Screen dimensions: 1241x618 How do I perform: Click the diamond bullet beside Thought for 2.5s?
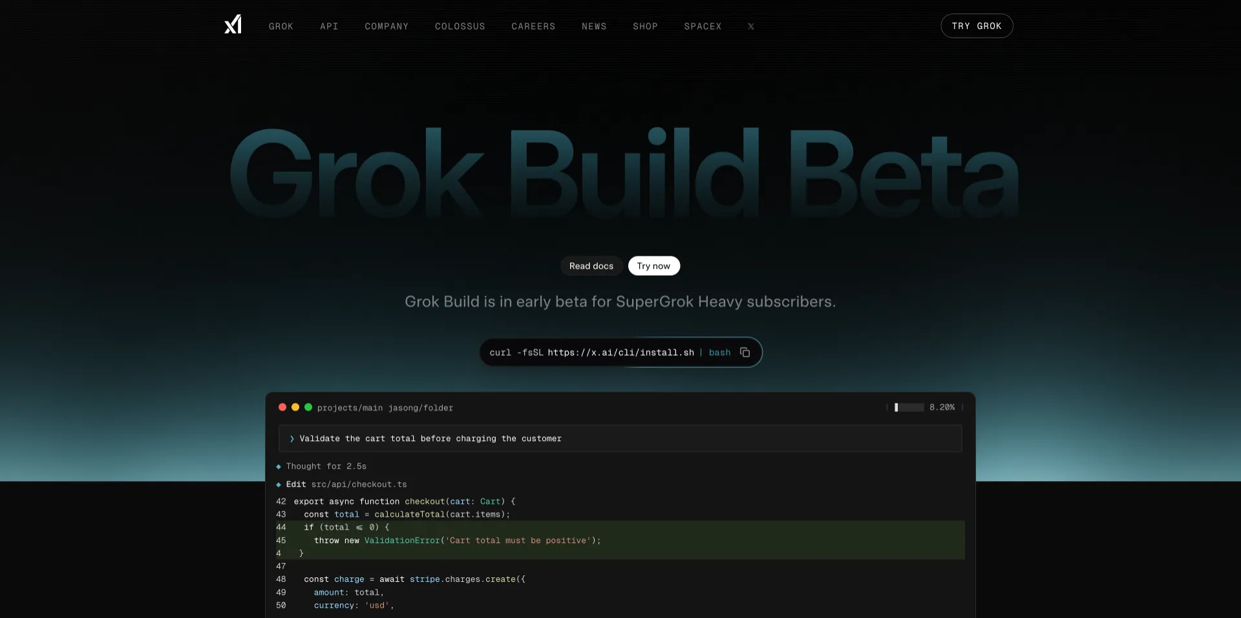click(279, 466)
